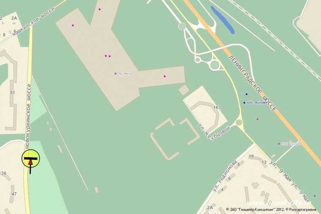321x214 pixels.
Task: Click the Геоцентр-Консалтинг copyright text
Action: click(255, 209)
